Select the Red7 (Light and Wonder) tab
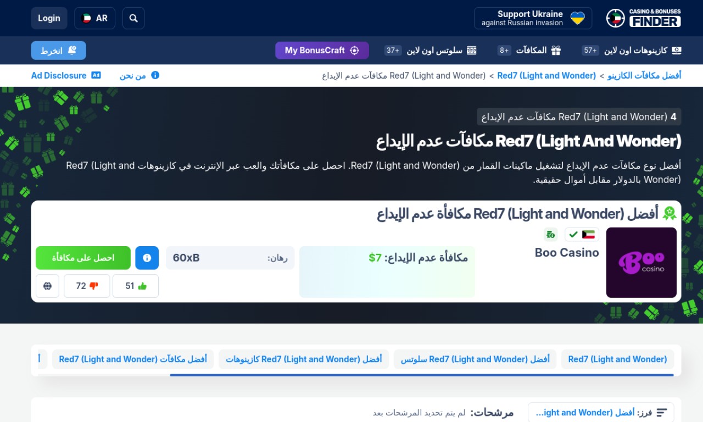The image size is (703, 422). [617, 359]
